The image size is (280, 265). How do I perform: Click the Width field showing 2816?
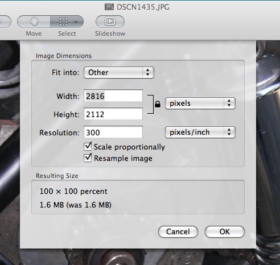coord(113,96)
